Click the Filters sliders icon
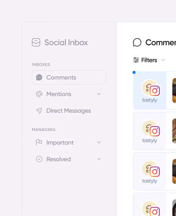This screenshot has height=216, width=176. tap(136, 60)
